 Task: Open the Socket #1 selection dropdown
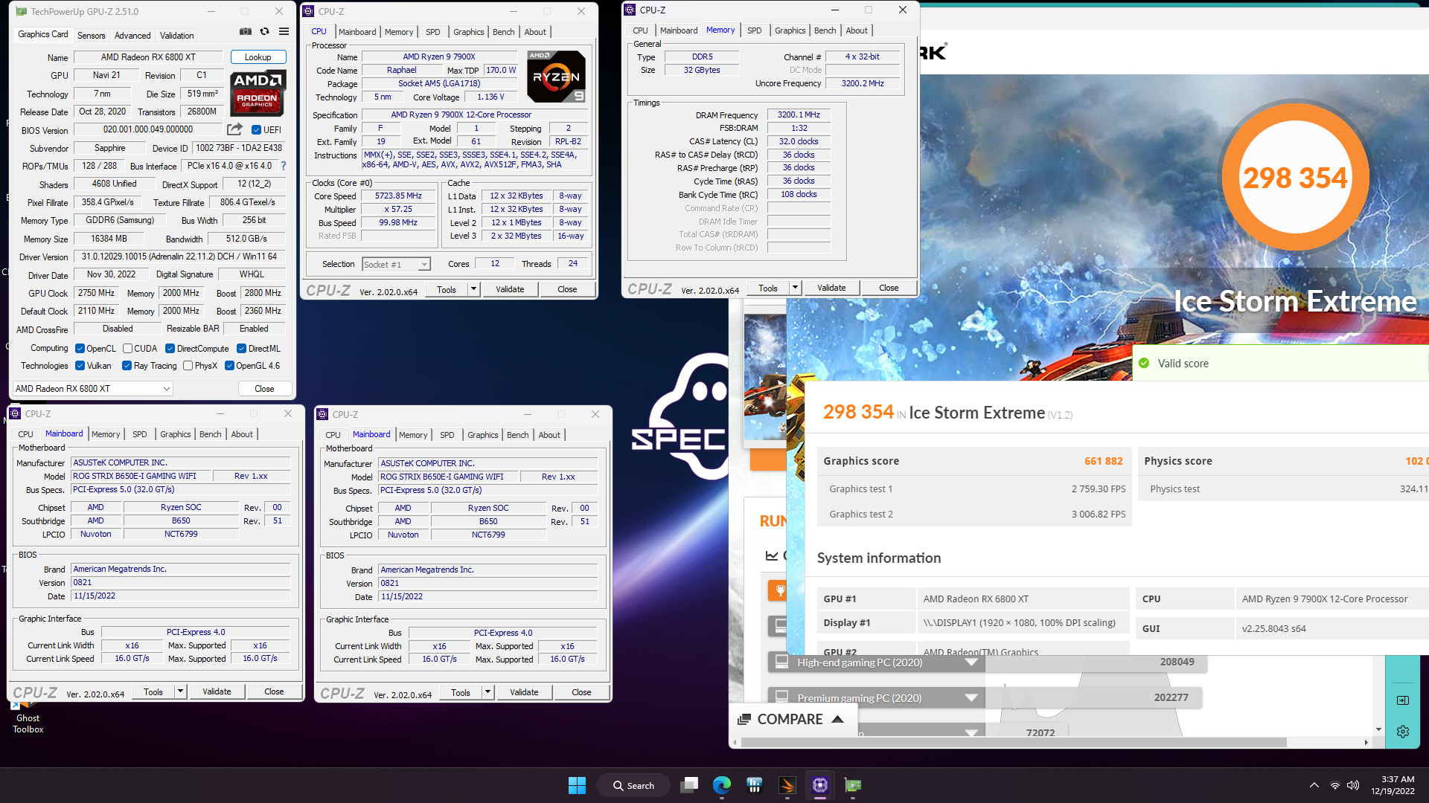coord(396,265)
